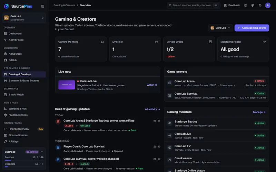Viewport: 276px width, 172px height.
Task: Go to All Sources page
Action: click(24, 54)
